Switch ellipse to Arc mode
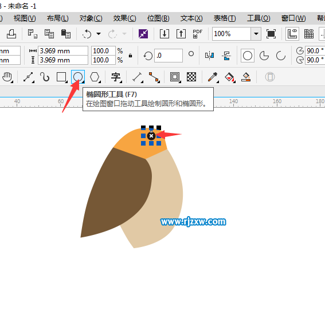 point(281,56)
